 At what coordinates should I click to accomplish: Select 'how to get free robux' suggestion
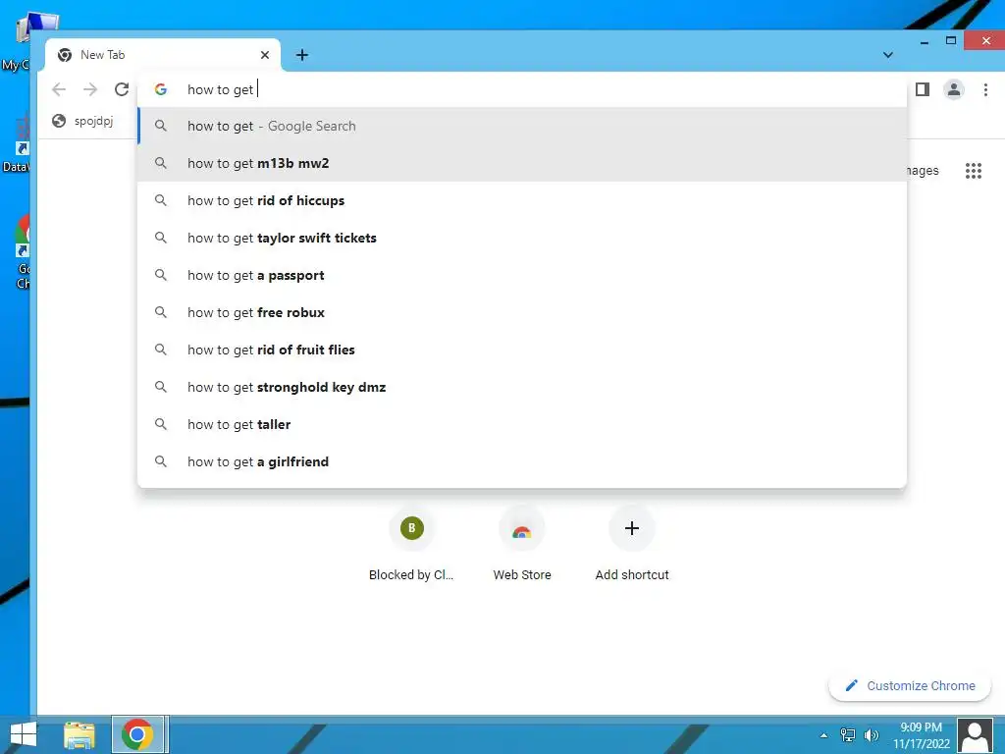[522, 312]
